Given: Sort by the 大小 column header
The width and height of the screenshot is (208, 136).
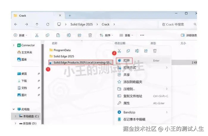Looking at the screenshot, I should point(183,43).
